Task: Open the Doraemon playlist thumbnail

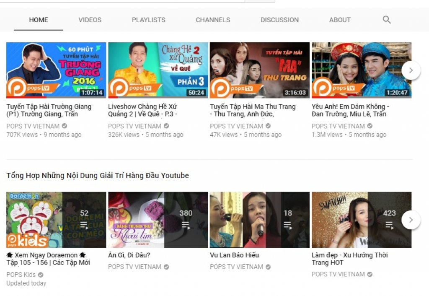Action: click(x=56, y=220)
